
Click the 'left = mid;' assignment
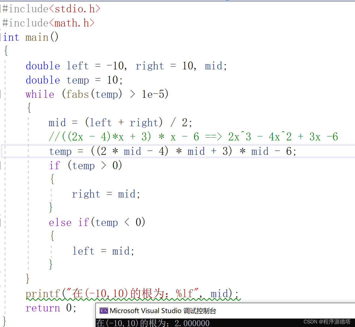[103, 251]
